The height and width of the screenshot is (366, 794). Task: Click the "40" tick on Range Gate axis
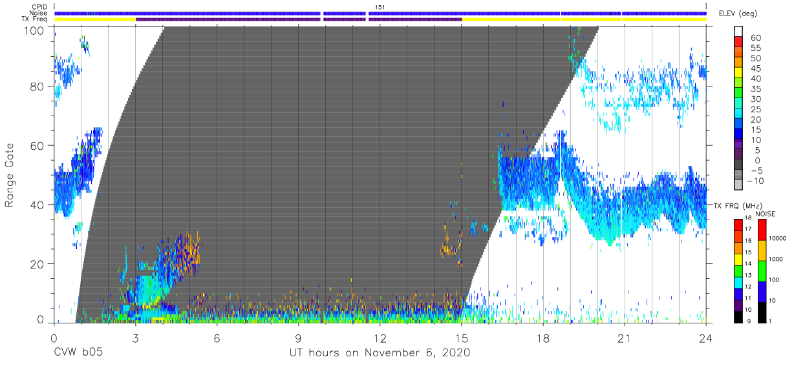coord(37,205)
